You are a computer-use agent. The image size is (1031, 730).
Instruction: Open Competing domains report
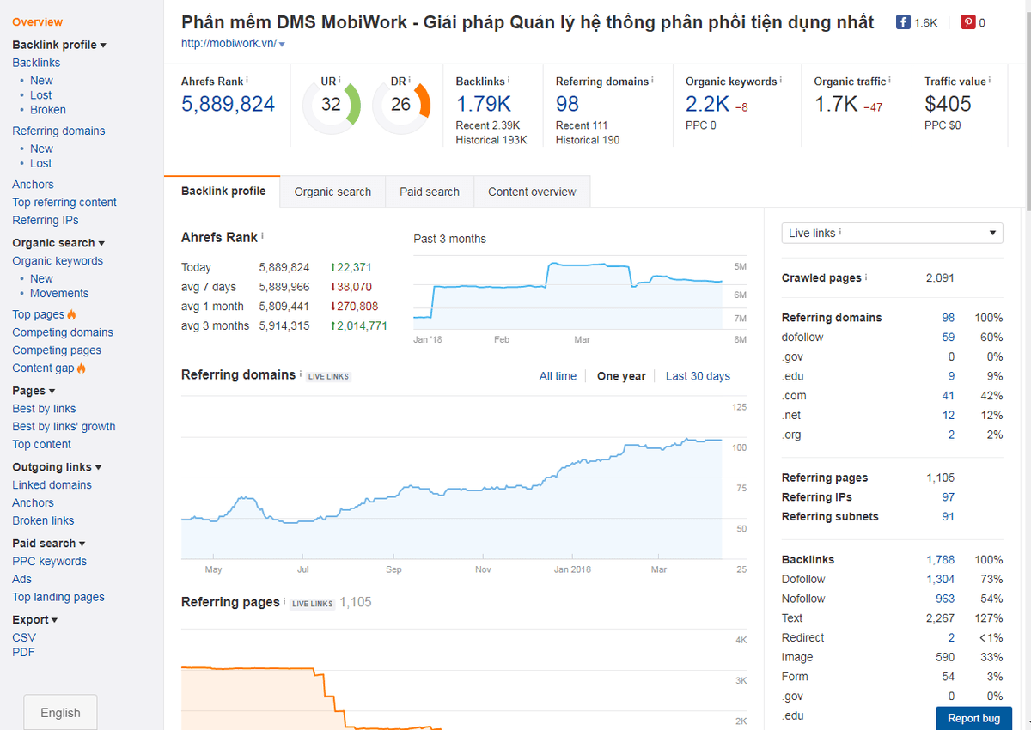coord(63,332)
